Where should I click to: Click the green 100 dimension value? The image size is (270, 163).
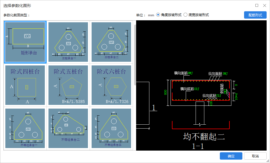[x=211, y=103]
